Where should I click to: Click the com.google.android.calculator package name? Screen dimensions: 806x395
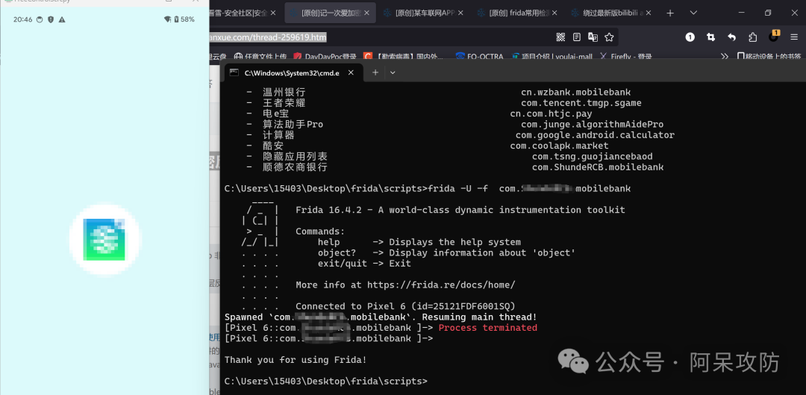tap(596, 135)
